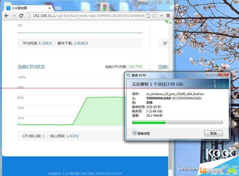The height and width of the screenshot is (176, 239).
Task: Close the 小米路由器 tab
Action: [x=50, y=8]
